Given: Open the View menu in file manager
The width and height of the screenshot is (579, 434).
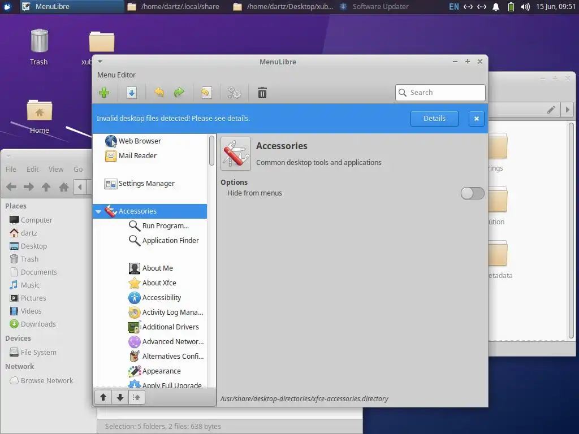Looking at the screenshot, I should click(x=56, y=169).
